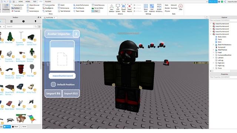Open the Watch window
The width and height of the screenshot is (237, 133).
pos(61,5)
